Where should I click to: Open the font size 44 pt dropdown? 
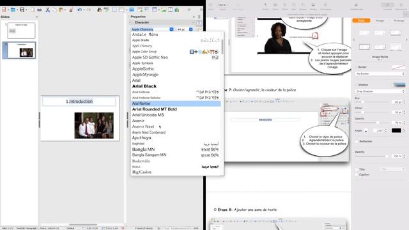(x=191, y=29)
